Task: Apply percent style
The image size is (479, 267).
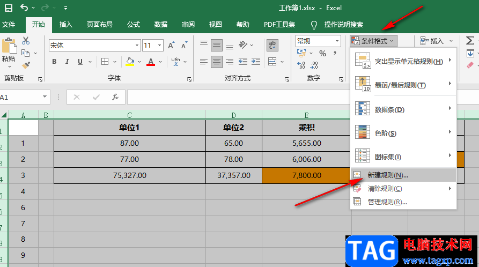Action: click(322, 54)
